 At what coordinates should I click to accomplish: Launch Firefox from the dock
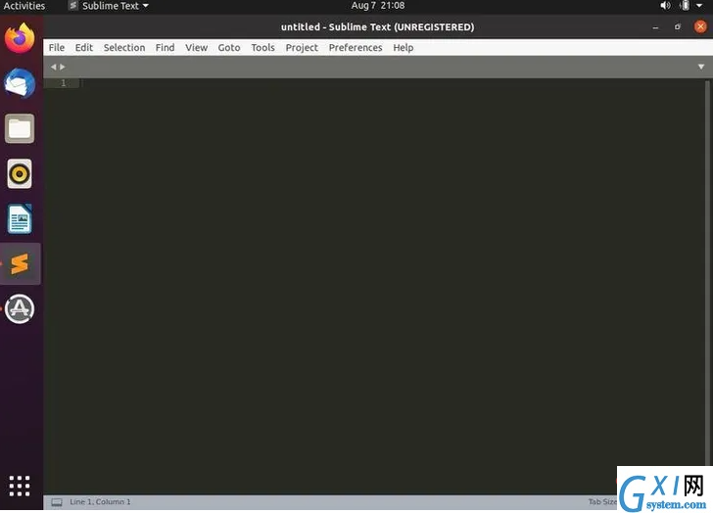[x=20, y=38]
